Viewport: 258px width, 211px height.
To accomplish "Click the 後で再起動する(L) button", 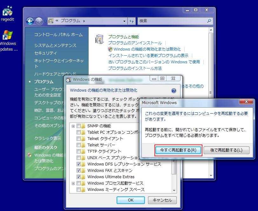I will (x=226, y=150).
